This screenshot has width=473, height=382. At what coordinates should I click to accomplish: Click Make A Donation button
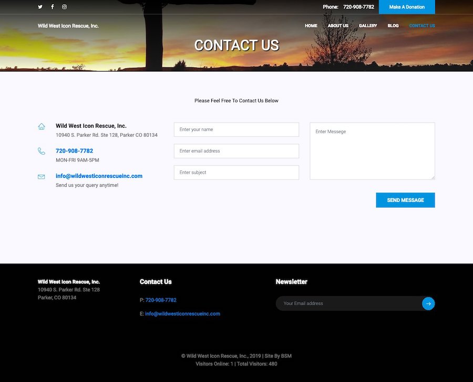407,7
